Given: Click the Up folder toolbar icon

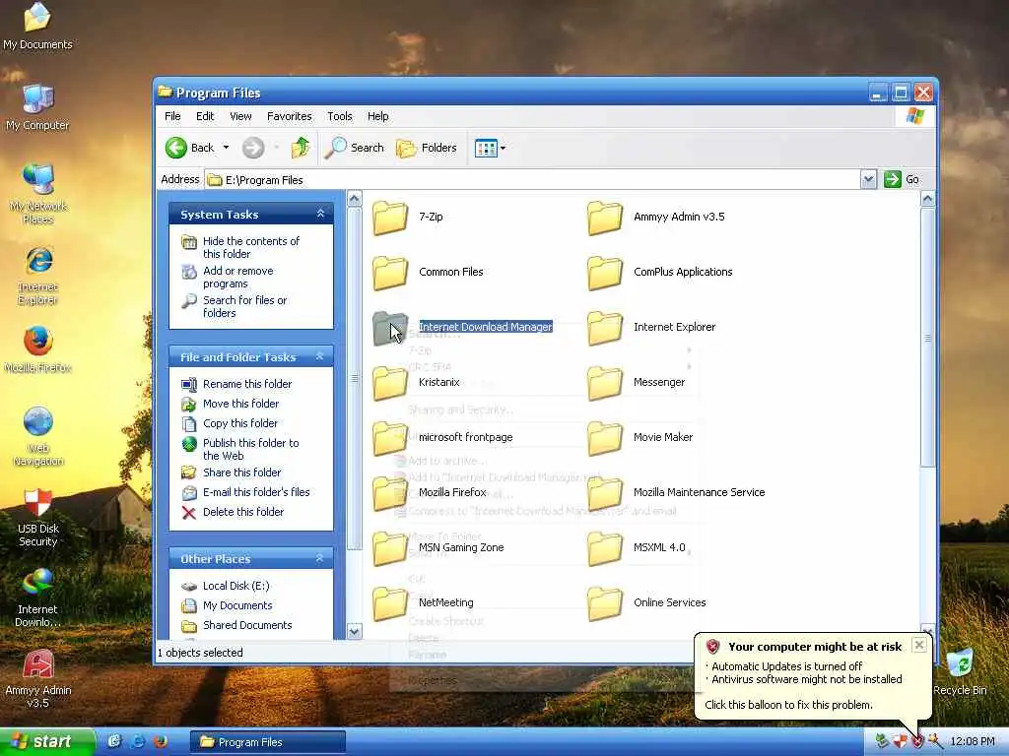Looking at the screenshot, I should [x=300, y=148].
